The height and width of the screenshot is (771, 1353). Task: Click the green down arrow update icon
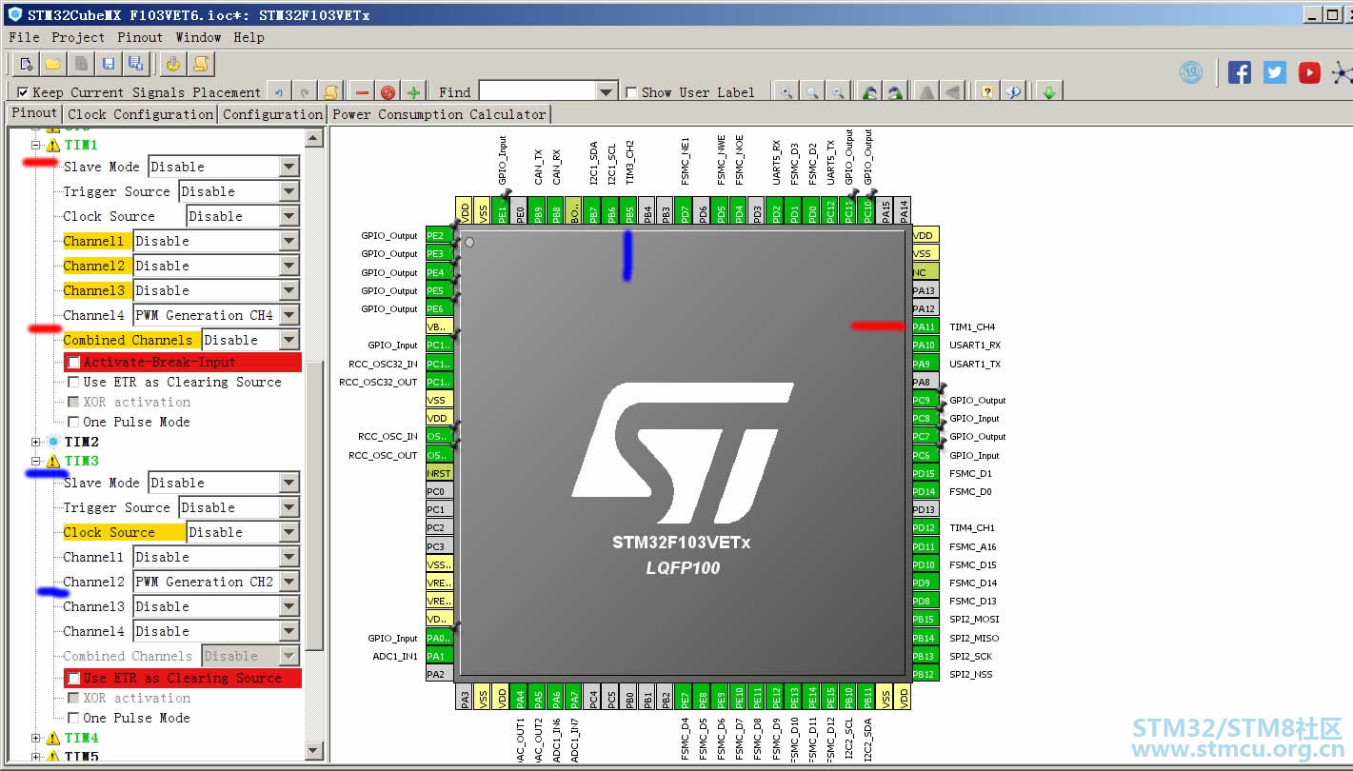[1048, 92]
